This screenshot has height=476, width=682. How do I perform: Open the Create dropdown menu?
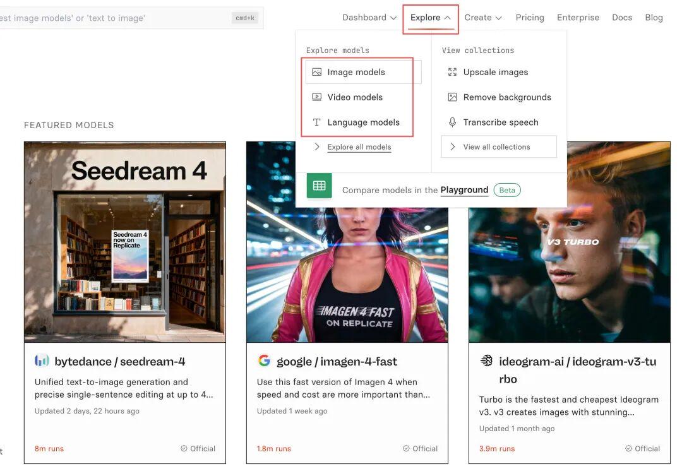[483, 18]
